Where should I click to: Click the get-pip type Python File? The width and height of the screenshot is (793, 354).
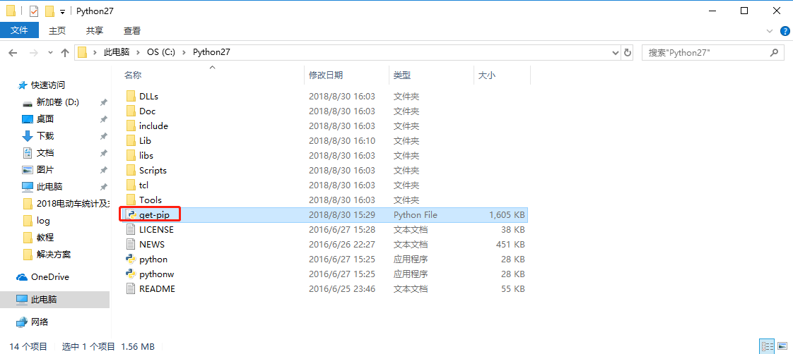click(415, 215)
